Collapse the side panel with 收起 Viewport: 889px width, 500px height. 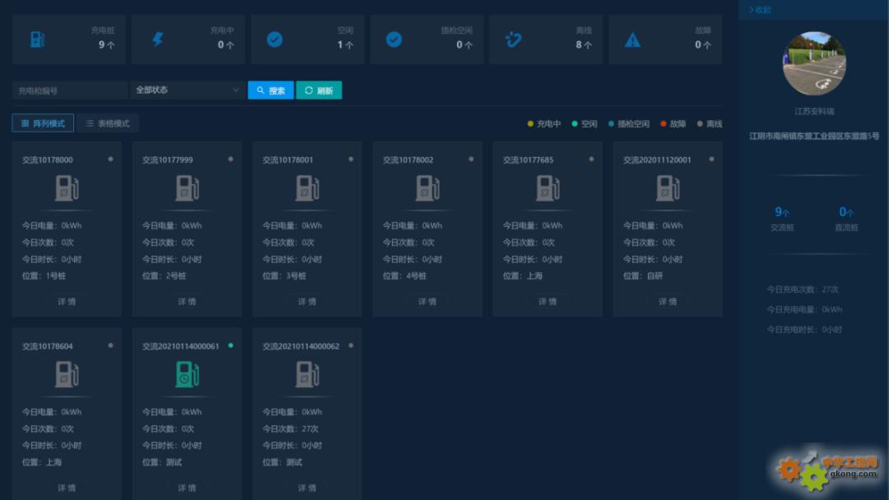(x=759, y=10)
